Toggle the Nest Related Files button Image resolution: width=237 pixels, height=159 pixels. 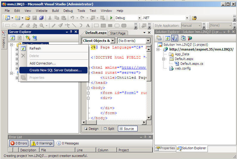(174, 38)
